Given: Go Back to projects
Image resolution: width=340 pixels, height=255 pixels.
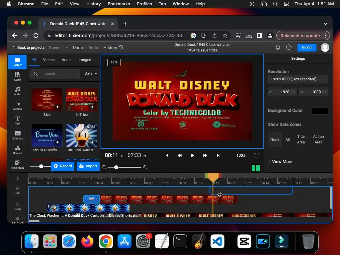Looking at the screenshot, I should 28,47.
